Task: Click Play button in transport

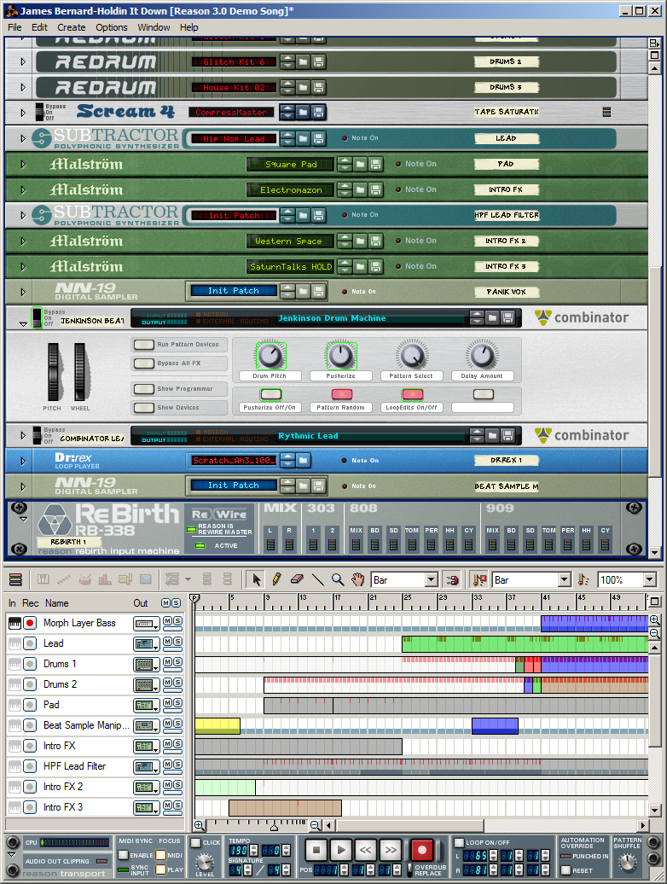Action: (340, 850)
